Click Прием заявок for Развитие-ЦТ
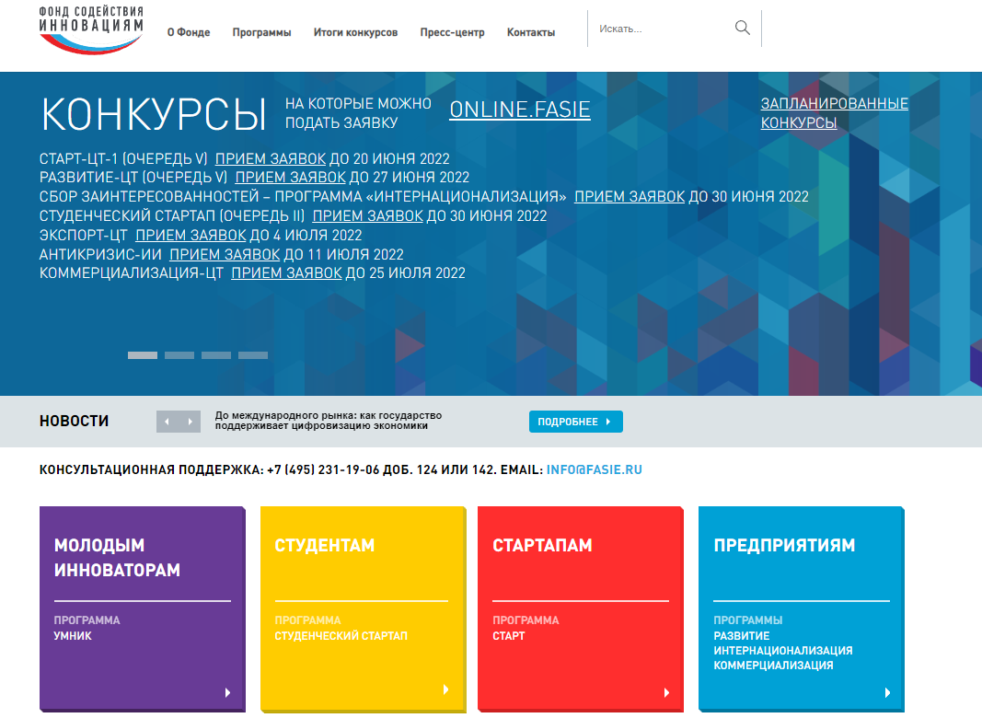The height and width of the screenshot is (718, 982). (291, 178)
